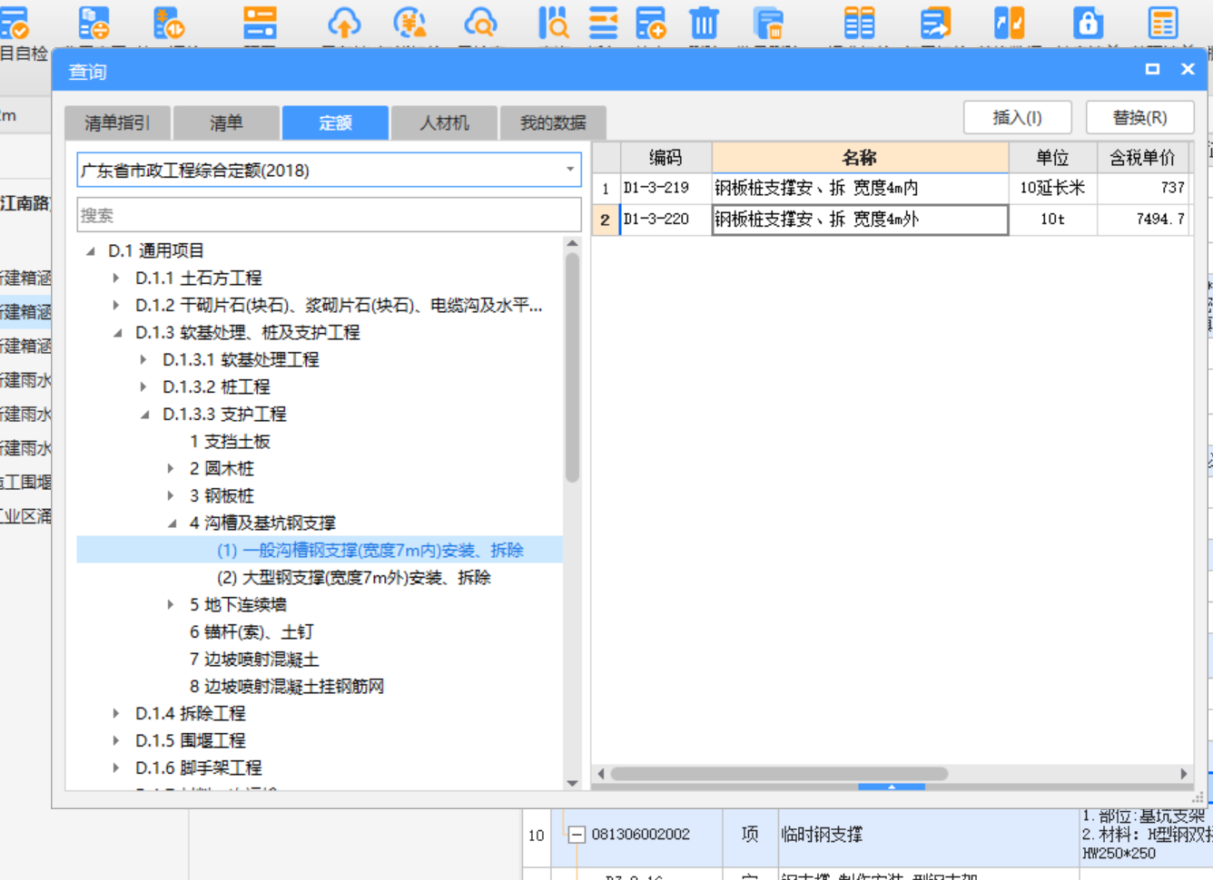Collapse the D.1 通用项目 node

[90, 251]
